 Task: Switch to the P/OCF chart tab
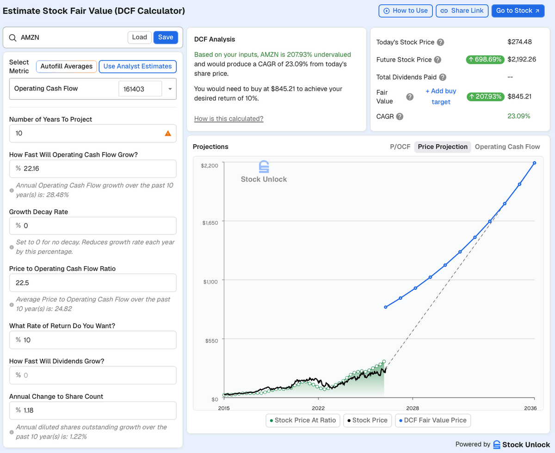[x=400, y=147]
